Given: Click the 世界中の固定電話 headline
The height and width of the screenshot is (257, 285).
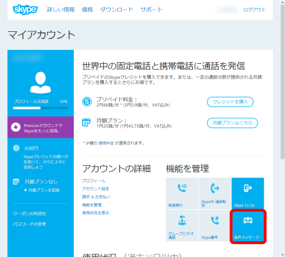Looking at the screenshot, I should pyautogui.click(x=164, y=66).
